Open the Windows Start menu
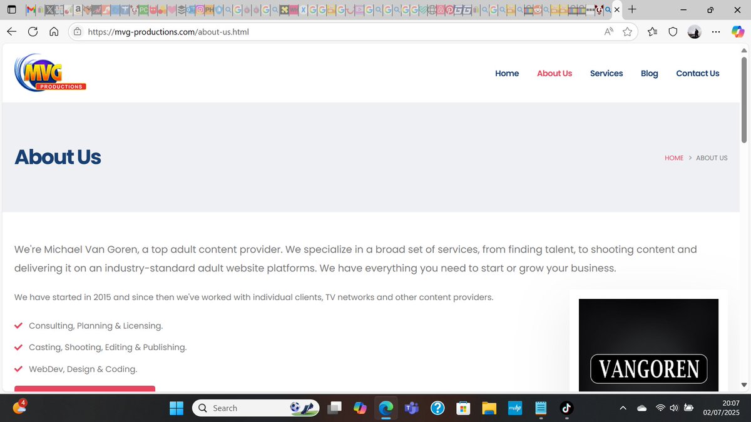 [176, 408]
